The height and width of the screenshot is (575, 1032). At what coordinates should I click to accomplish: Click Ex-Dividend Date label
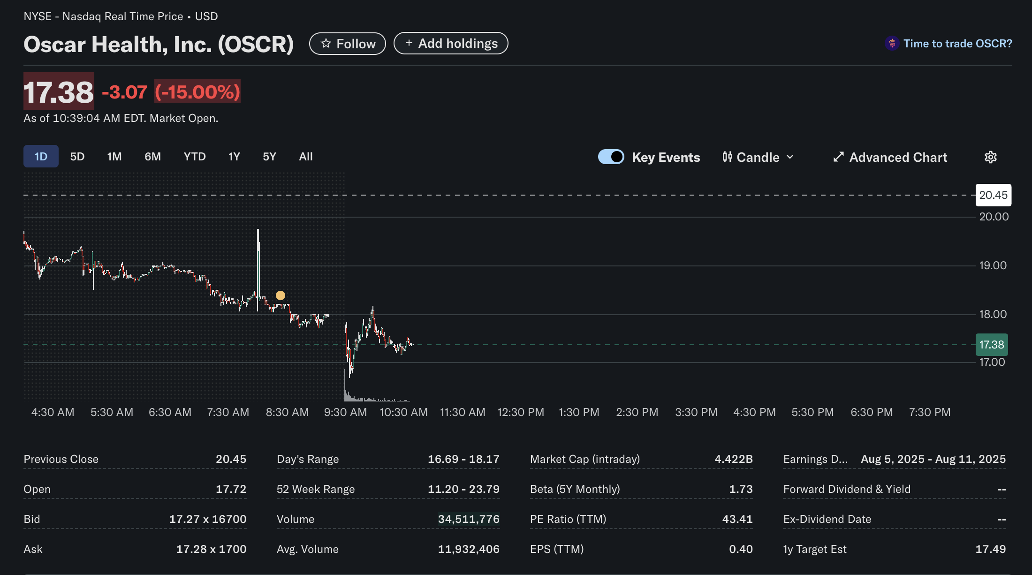[827, 519]
